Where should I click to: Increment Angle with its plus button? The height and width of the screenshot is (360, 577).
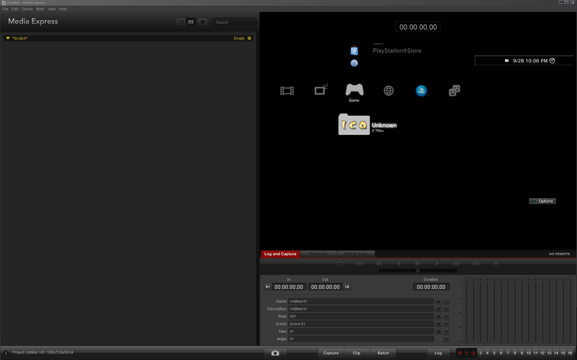click(x=446, y=339)
